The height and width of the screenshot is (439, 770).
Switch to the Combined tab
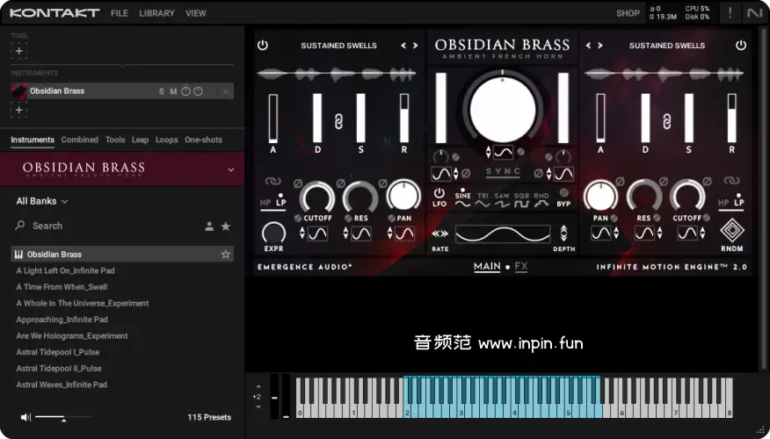80,140
